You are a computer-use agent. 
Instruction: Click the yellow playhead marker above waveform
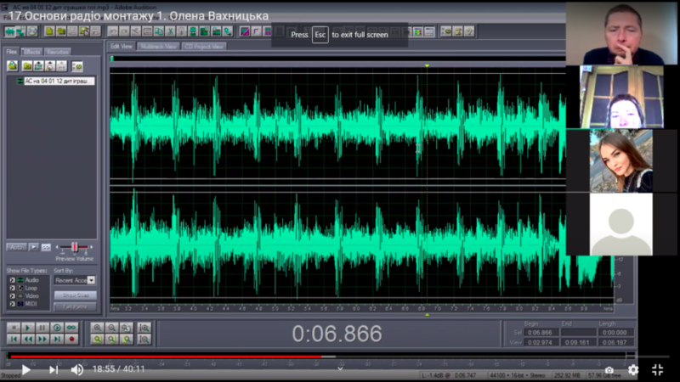coord(428,65)
